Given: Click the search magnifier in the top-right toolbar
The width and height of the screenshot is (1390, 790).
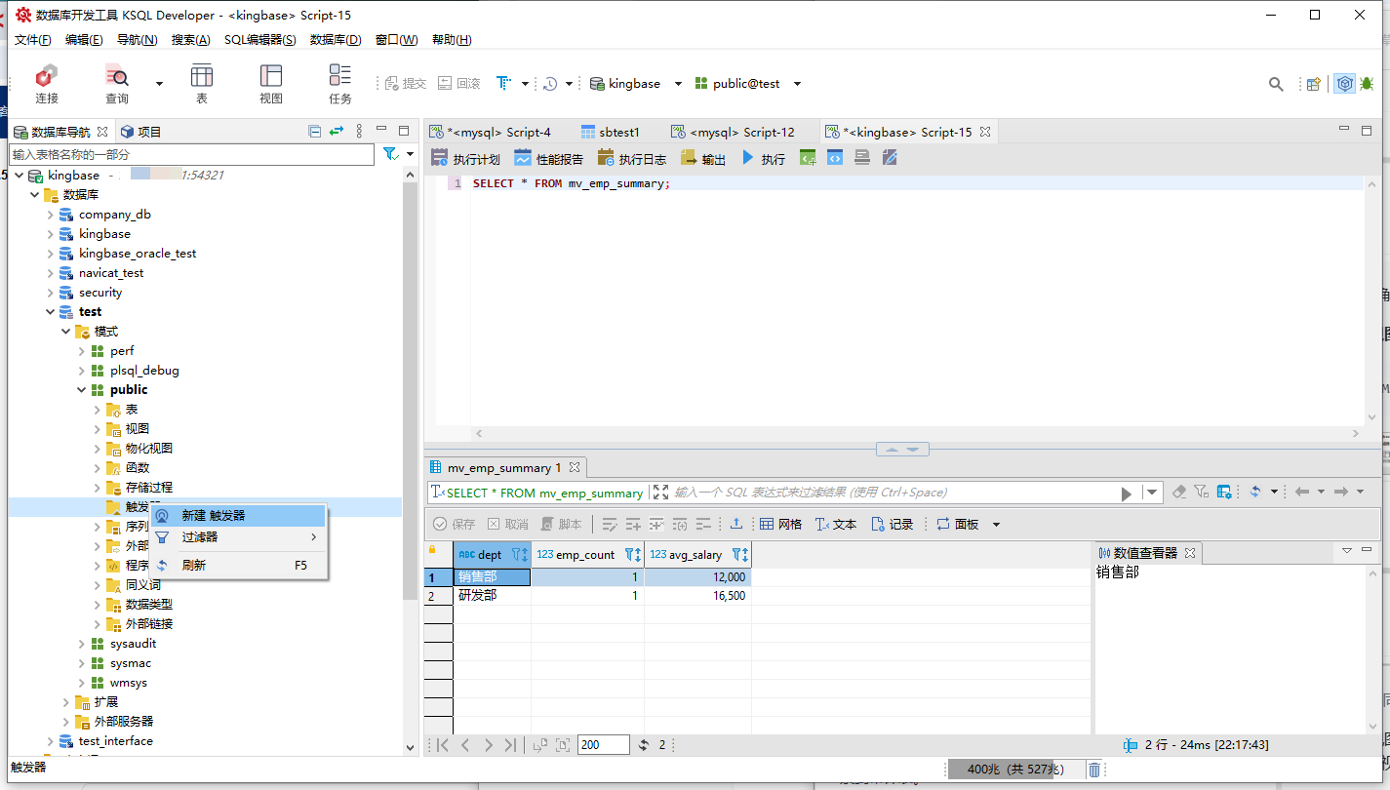Looking at the screenshot, I should [x=1276, y=84].
